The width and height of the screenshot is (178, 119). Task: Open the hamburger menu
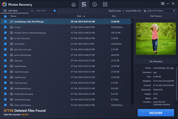point(163,4)
